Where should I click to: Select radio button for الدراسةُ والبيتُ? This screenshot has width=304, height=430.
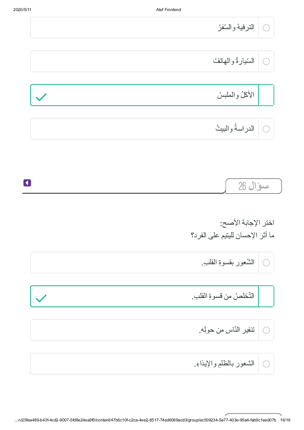pyautogui.click(x=266, y=129)
